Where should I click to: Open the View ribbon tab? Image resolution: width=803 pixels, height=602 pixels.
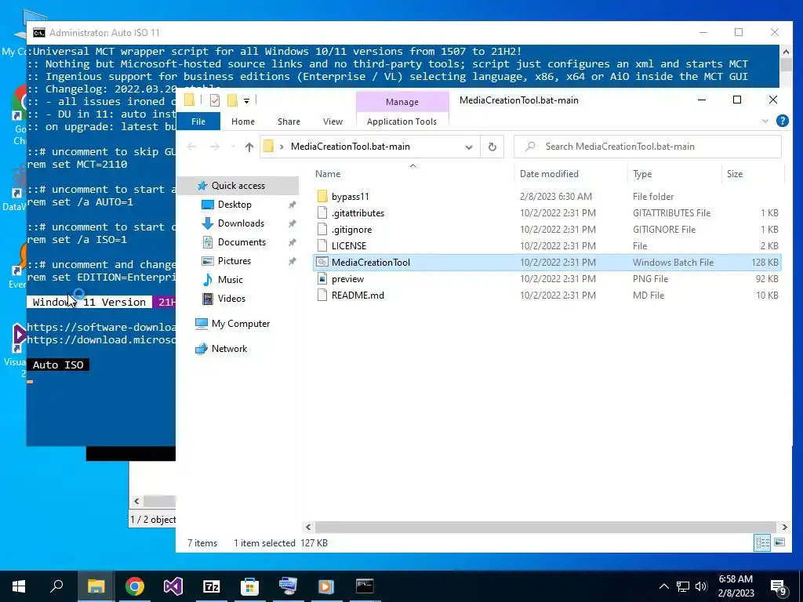click(332, 121)
